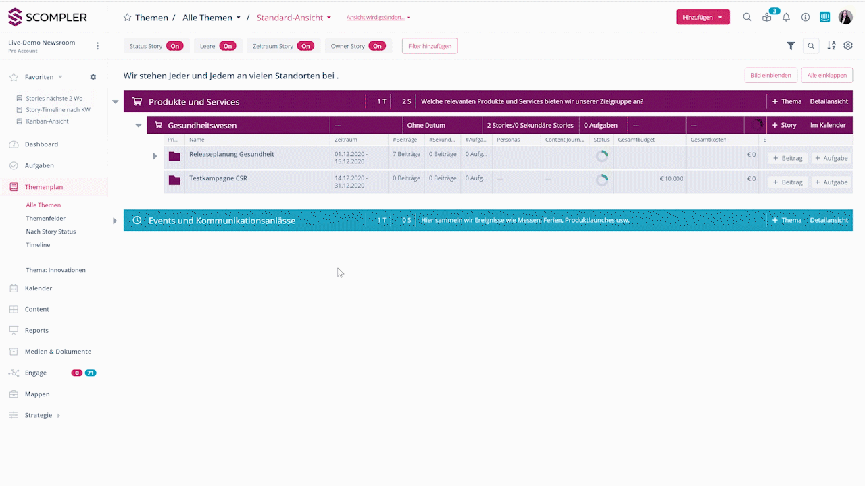Open view settings gear at right
The width and height of the screenshot is (865, 486).
tap(848, 46)
